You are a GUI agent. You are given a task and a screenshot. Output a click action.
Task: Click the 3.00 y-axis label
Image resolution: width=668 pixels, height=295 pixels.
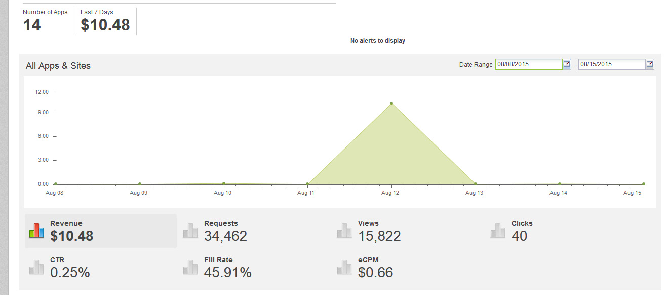[x=43, y=160]
